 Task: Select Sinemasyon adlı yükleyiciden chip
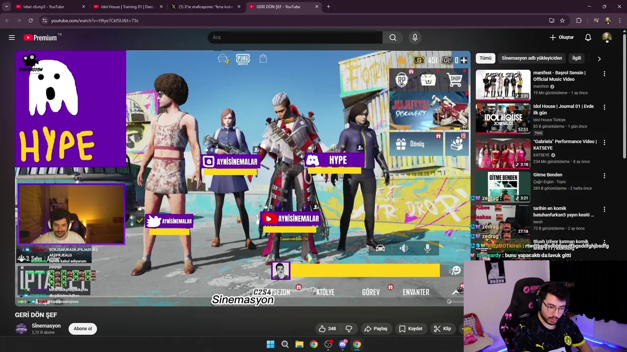(x=531, y=58)
